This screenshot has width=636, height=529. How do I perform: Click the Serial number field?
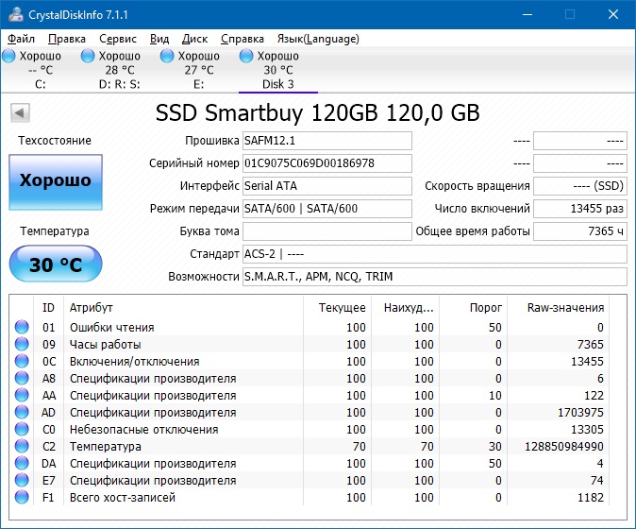[x=326, y=163]
